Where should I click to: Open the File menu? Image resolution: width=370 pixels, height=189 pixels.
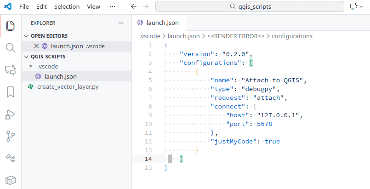(24, 7)
